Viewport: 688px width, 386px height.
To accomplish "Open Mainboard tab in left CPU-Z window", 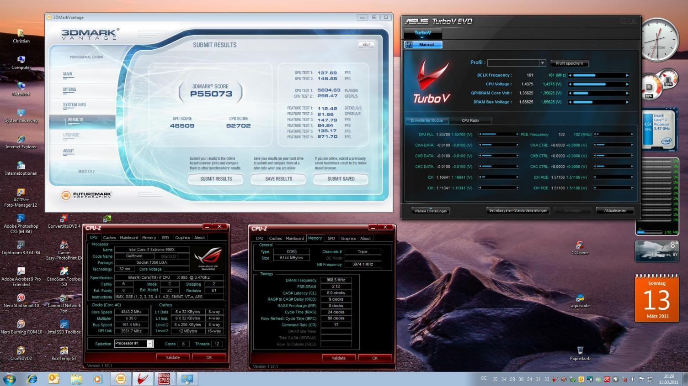I will (129, 237).
